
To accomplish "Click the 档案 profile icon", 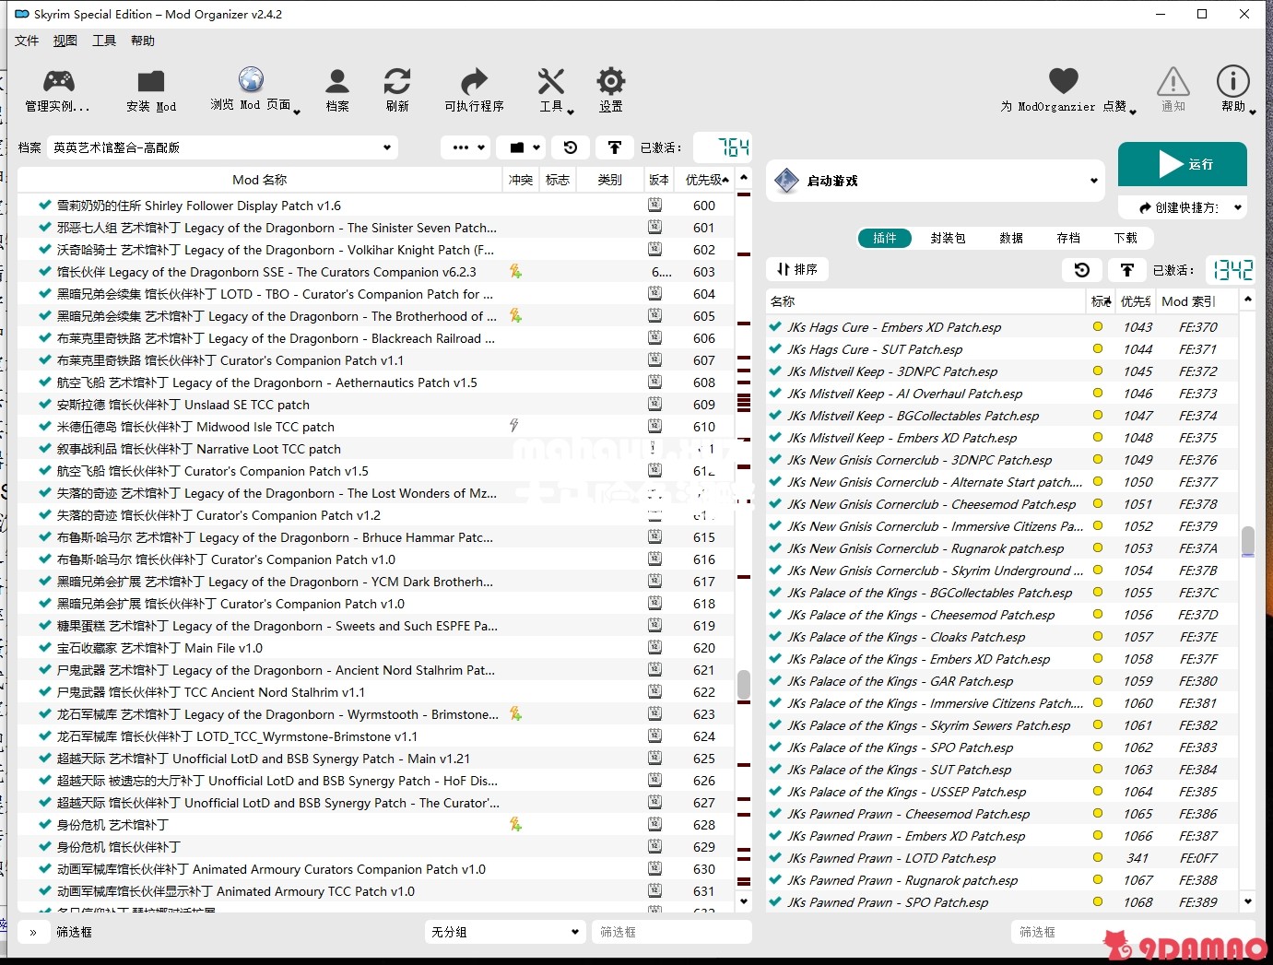I will [337, 82].
